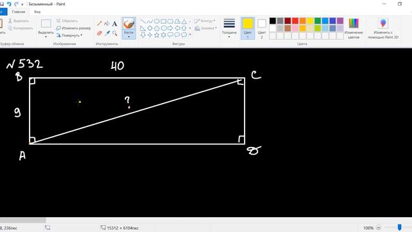Pick the green color swatch
Screen dimensions: 412x232
(x=317, y=21)
